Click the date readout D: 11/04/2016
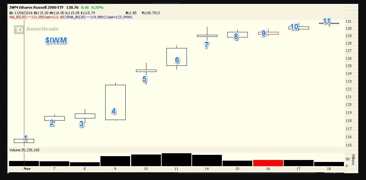This screenshot has height=180, width=366. (21, 13)
